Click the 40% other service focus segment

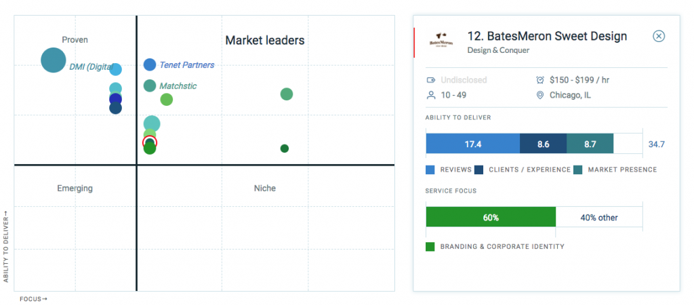coord(599,218)
